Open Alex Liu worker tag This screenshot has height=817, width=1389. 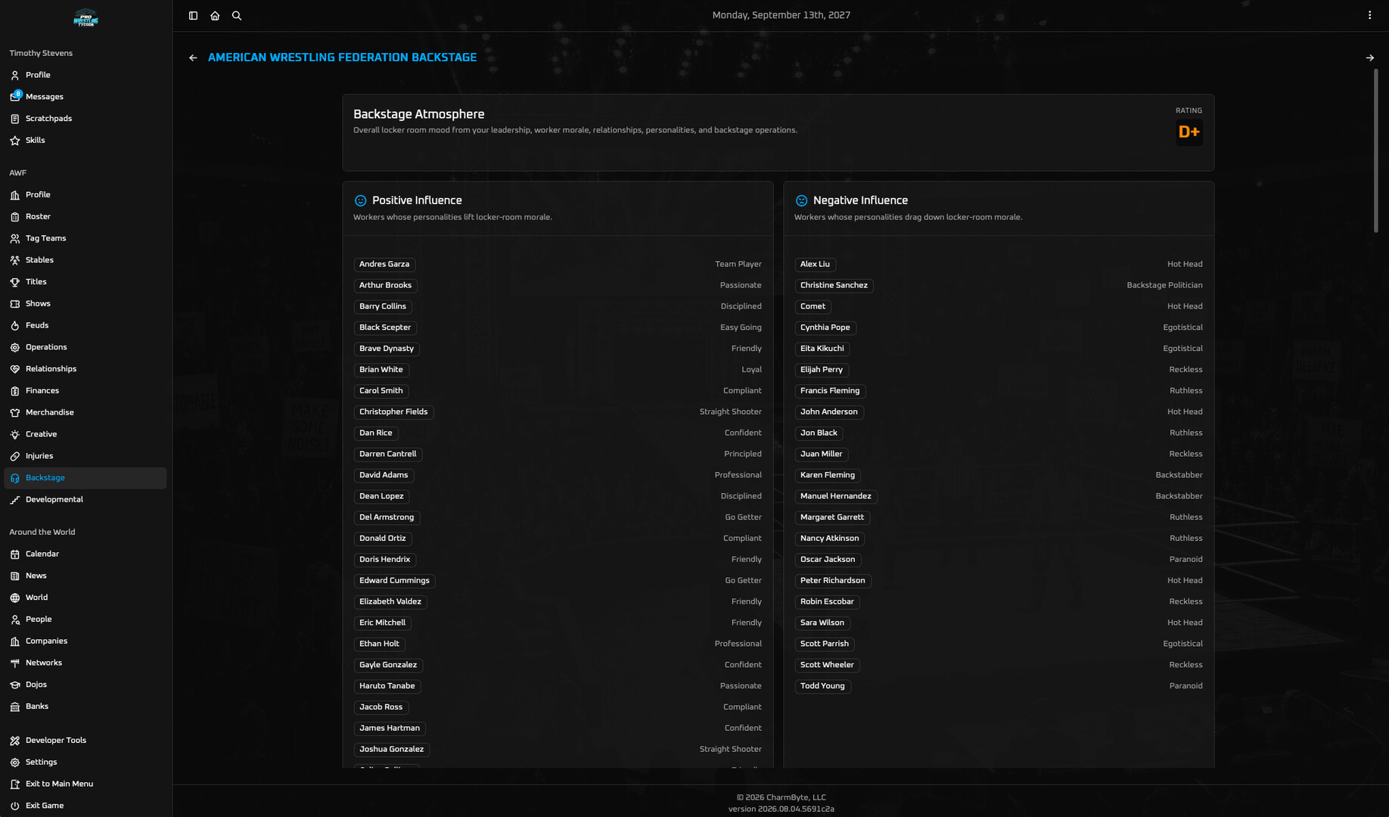(815, 265)
